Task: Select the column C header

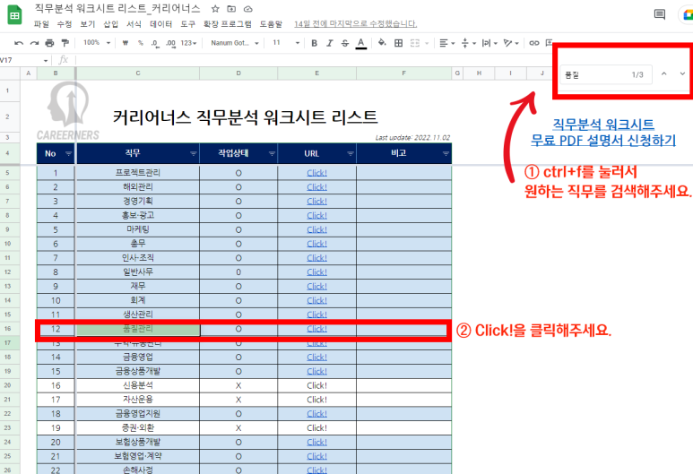Action: click(138, 73)
